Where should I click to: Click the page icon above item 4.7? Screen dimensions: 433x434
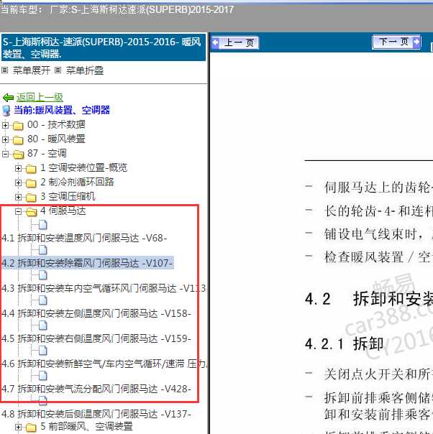pos(42,376)
